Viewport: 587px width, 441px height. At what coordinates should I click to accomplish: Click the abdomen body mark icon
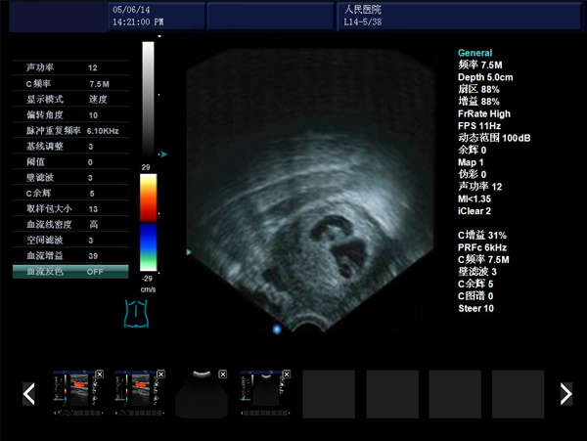pyautogui.click(x=135, y=314)
